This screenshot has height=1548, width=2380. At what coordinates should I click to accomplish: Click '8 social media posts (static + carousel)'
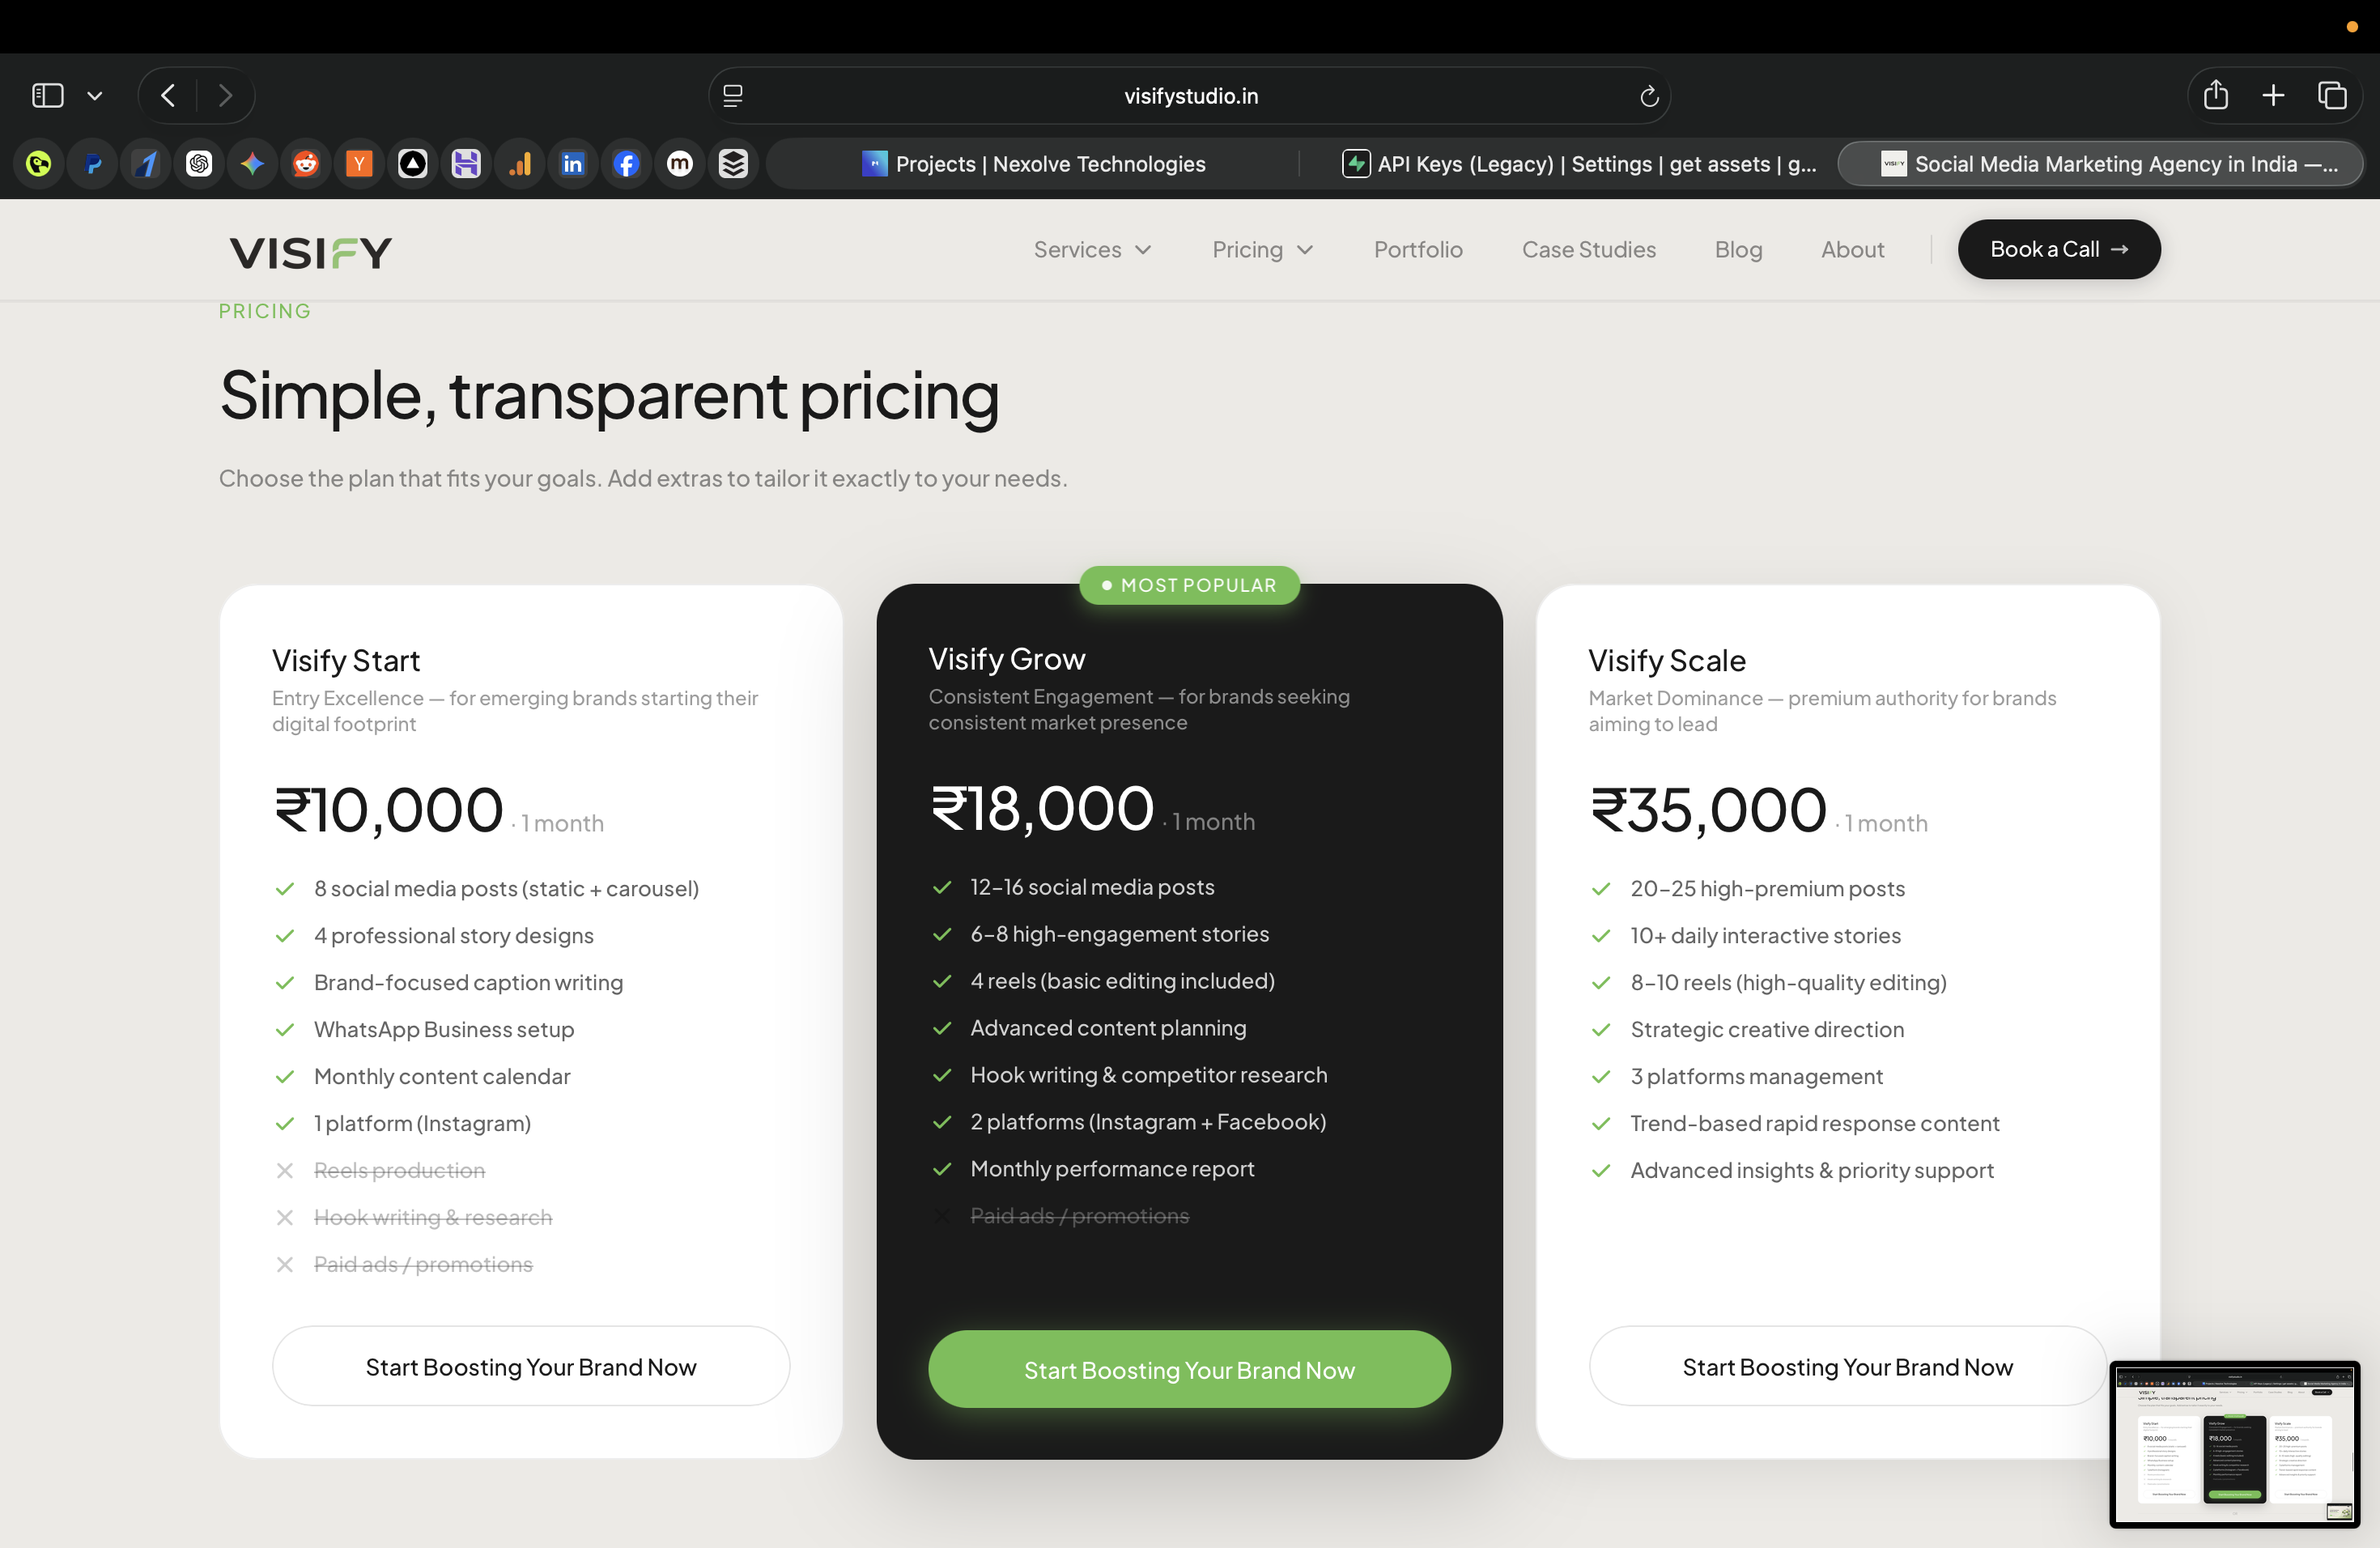(506, 888)
